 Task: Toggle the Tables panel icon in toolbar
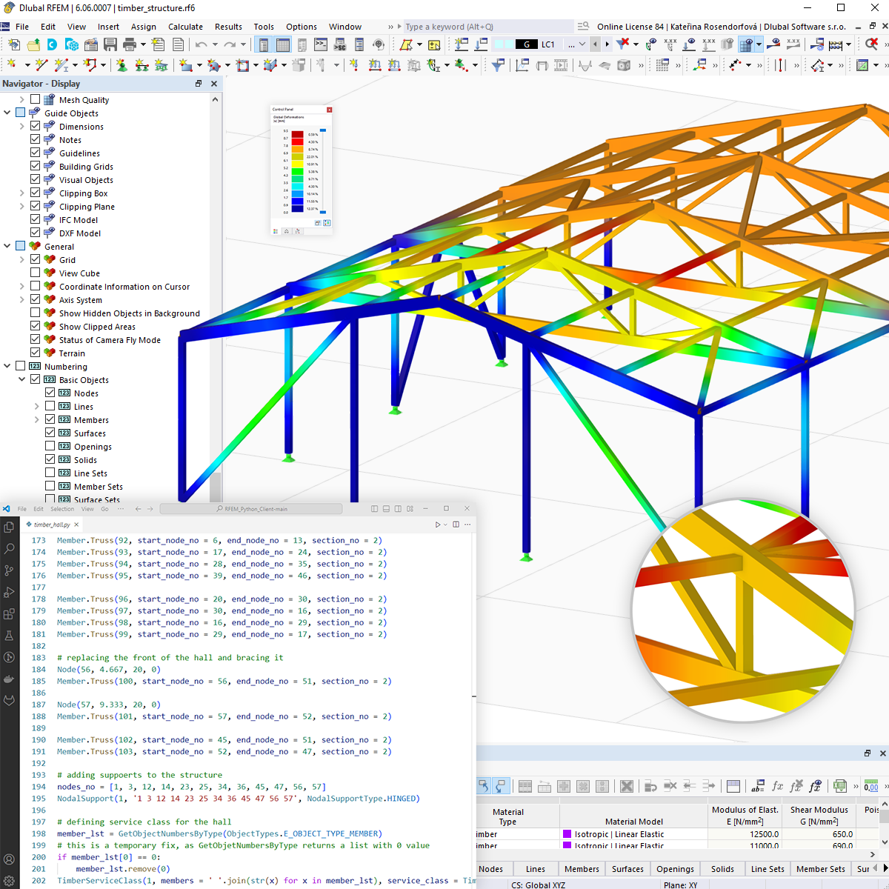tap(282, 44)
